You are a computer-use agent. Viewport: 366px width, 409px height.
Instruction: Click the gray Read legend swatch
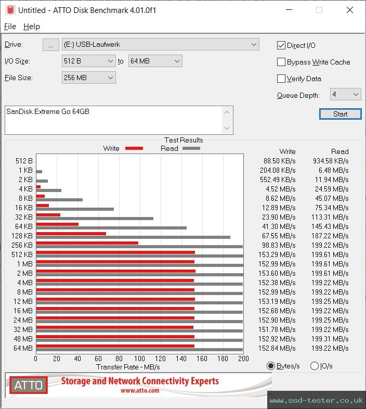(191, 148)
